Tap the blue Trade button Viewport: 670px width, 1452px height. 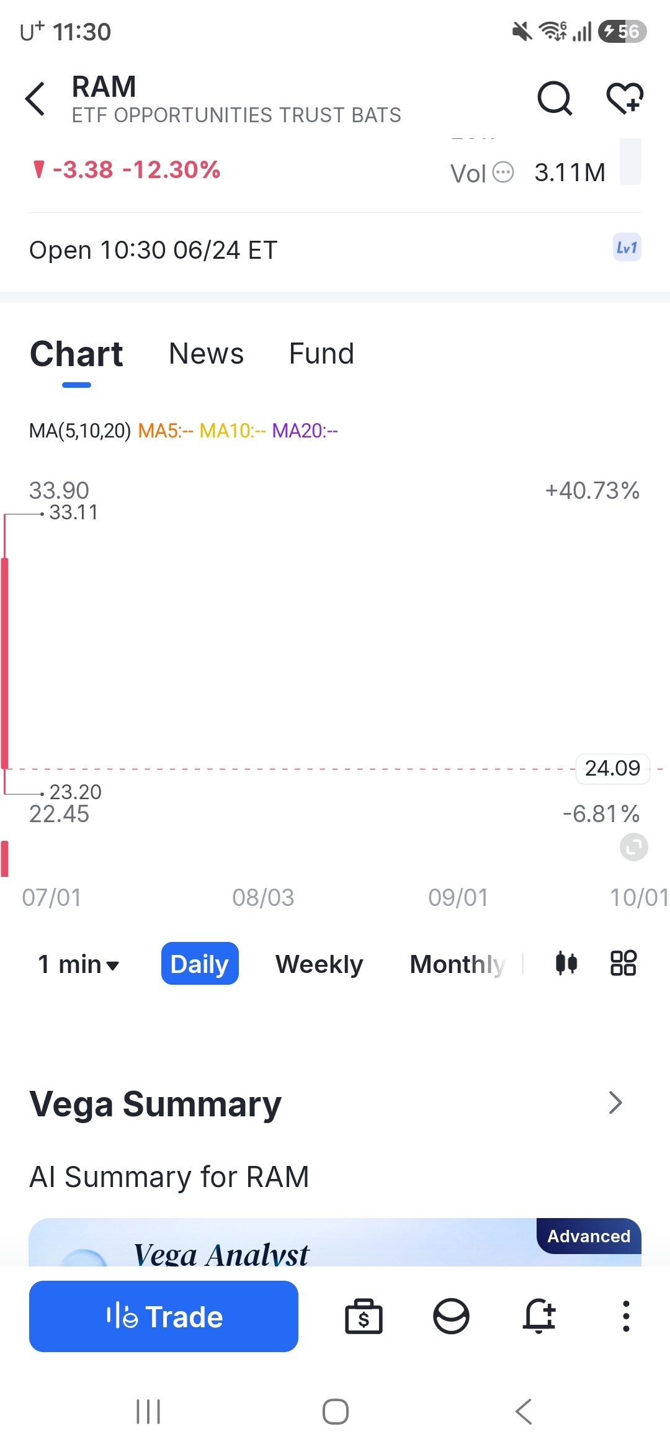click(x=164, y=1316)
